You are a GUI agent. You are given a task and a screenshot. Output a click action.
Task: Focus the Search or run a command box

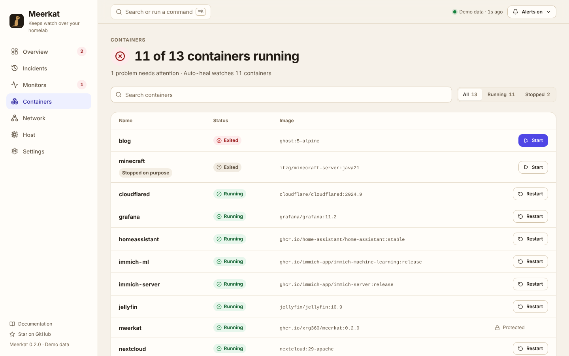[161, 12]
